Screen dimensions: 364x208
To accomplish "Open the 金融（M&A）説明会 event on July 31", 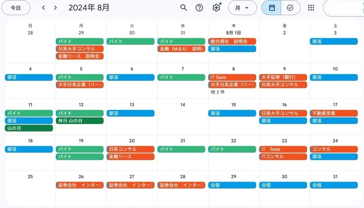I will click(181, 49).
